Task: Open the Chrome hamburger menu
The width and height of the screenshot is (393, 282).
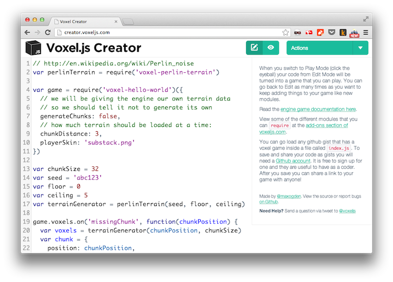Action: pyautogui.click(x=366, y=32)
